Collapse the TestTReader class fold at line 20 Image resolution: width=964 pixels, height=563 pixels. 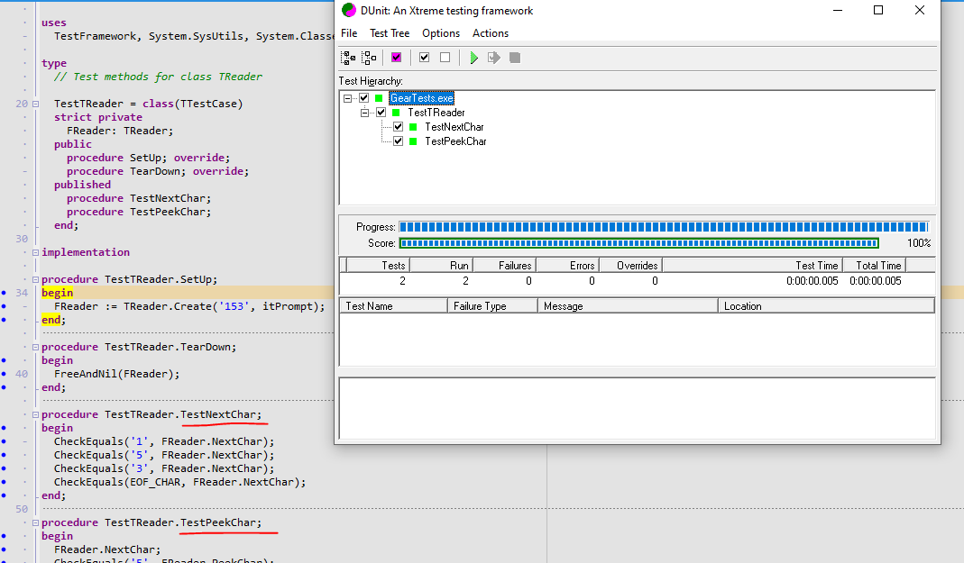[x=36, y=104]
